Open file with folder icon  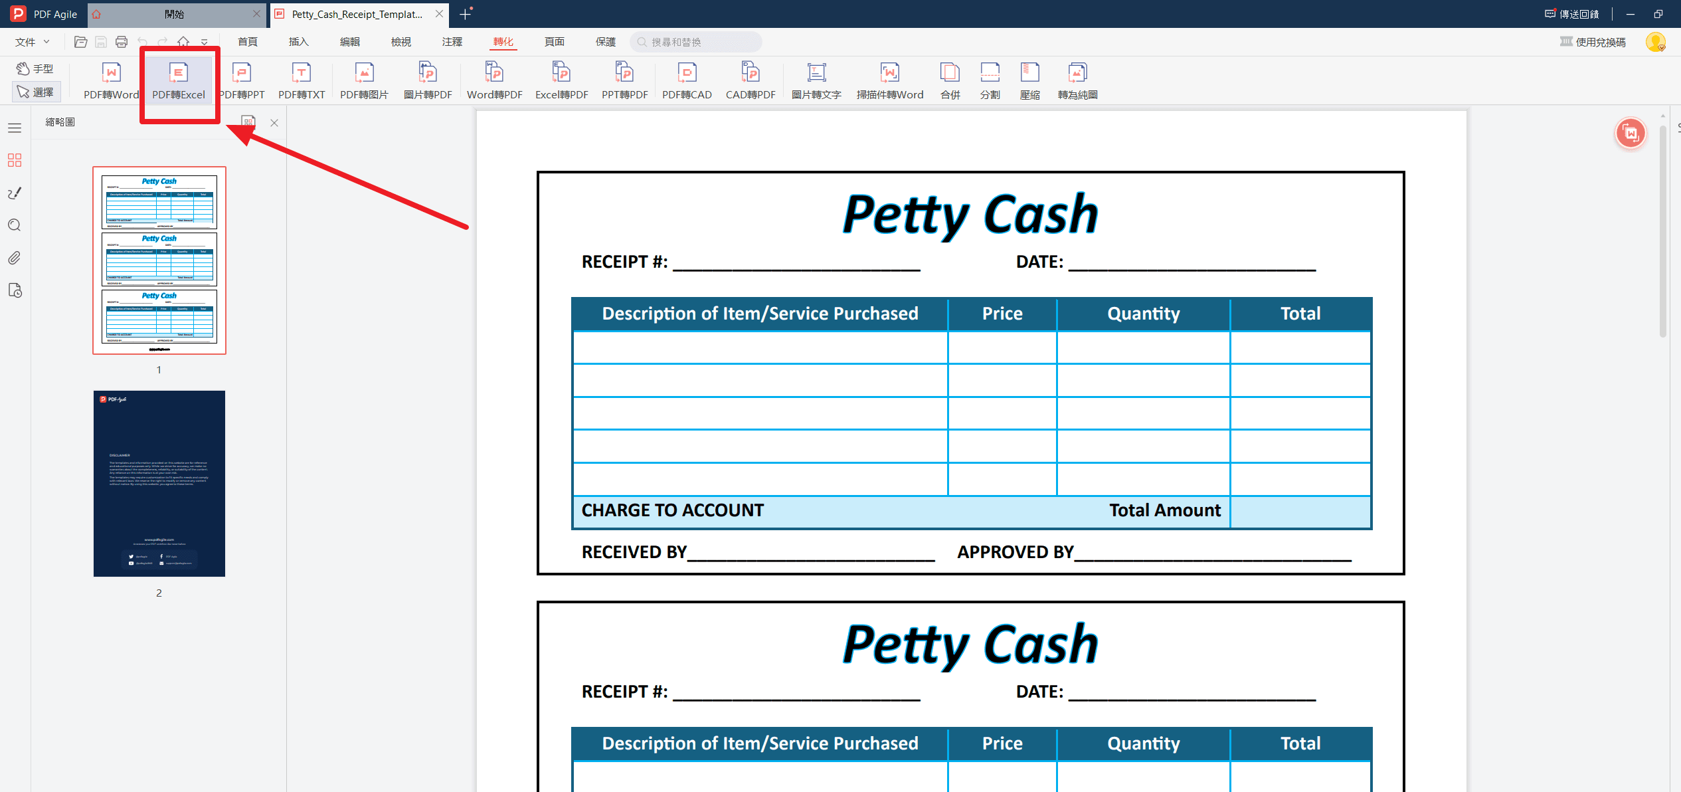tap(80, 42)
